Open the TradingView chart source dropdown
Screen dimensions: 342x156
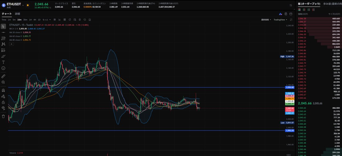tap(280, 20)
